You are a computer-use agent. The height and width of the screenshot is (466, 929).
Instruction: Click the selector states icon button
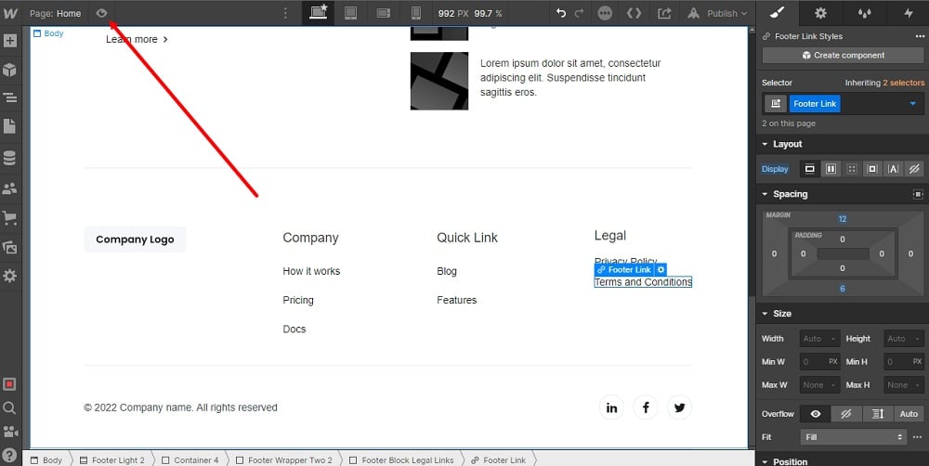click(x=775, y=104)
